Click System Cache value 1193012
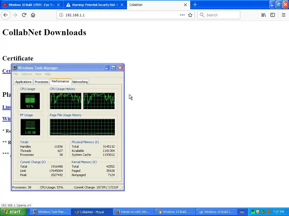The width and height of the screenshot is (289, 216). click(109, 155)
